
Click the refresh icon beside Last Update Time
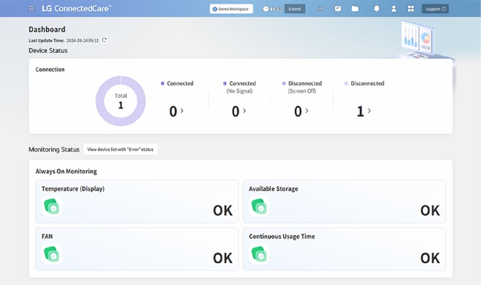(x=105, y=40)
